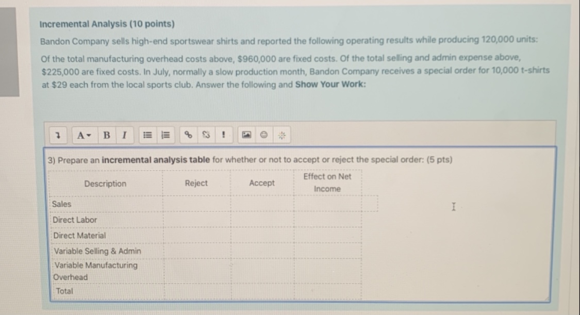
Task: Click the question 3 prompt text
Action: coord(250,160)
